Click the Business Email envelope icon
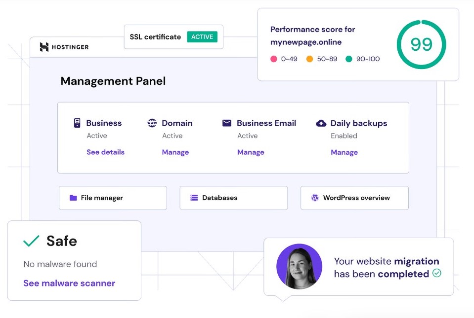 coord(227,123)
